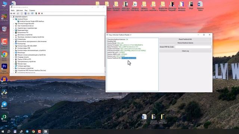Viewport: 239px width, 134px height.
Task: Expand the Universal Image Mounter category
Action: (13, 23)
